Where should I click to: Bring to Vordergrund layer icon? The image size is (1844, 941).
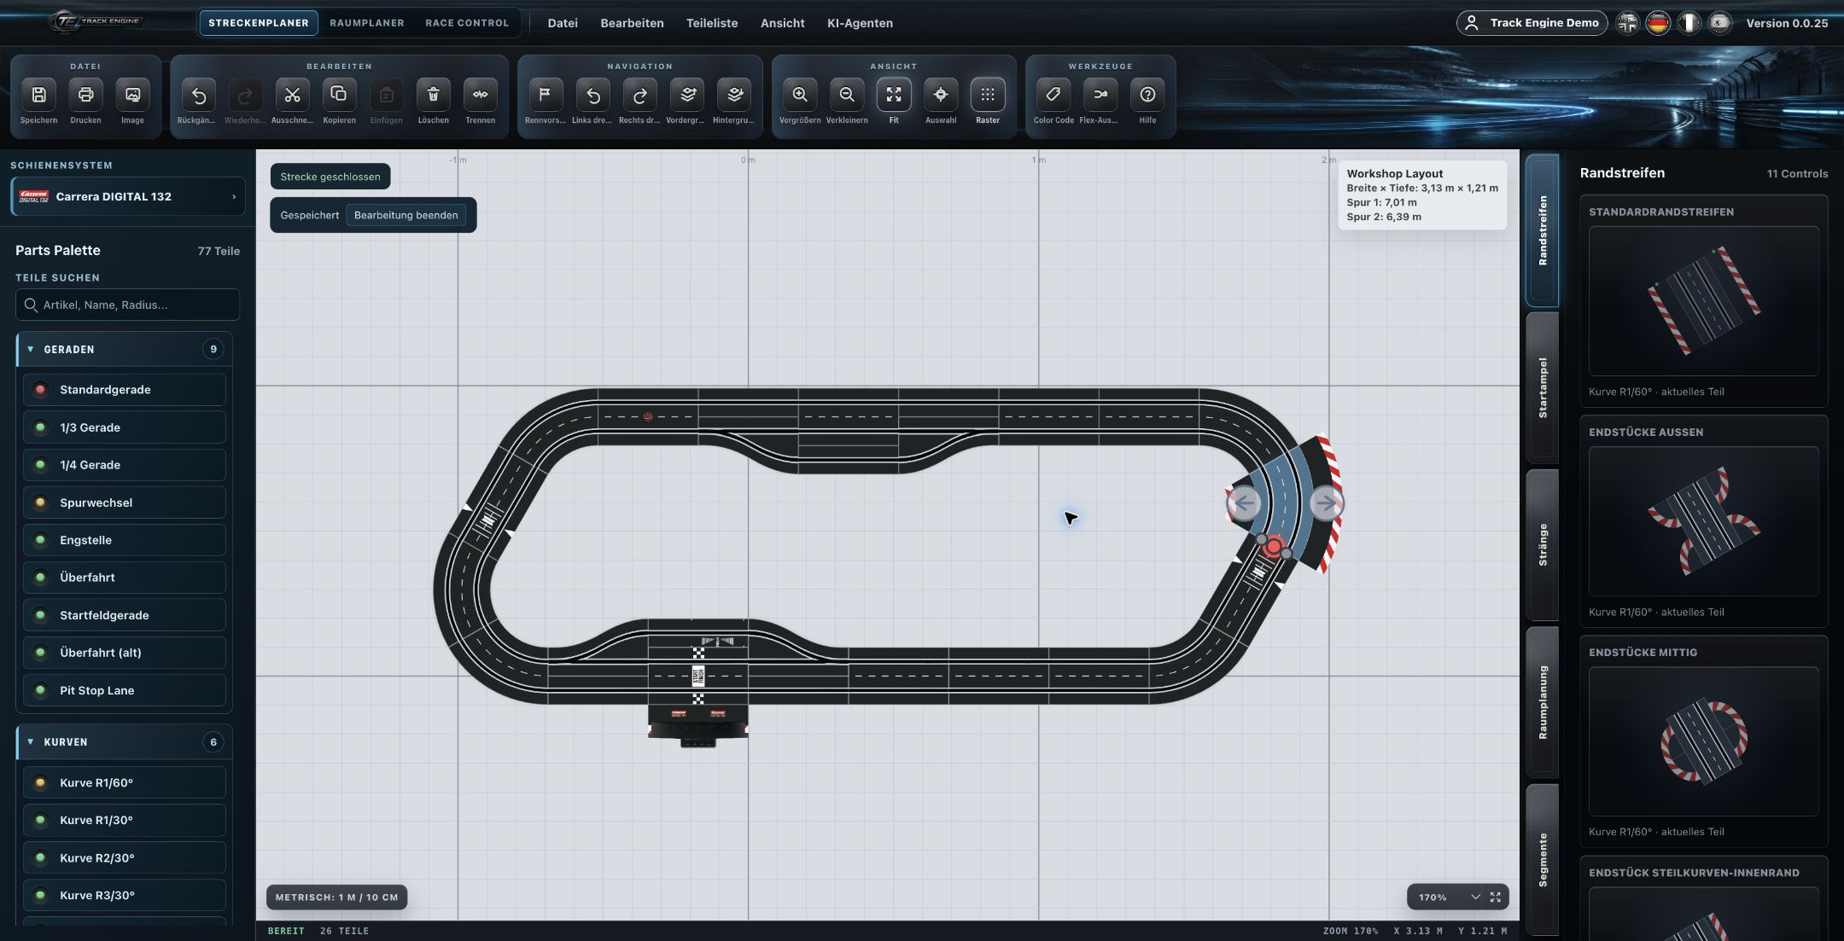(687, 95)
